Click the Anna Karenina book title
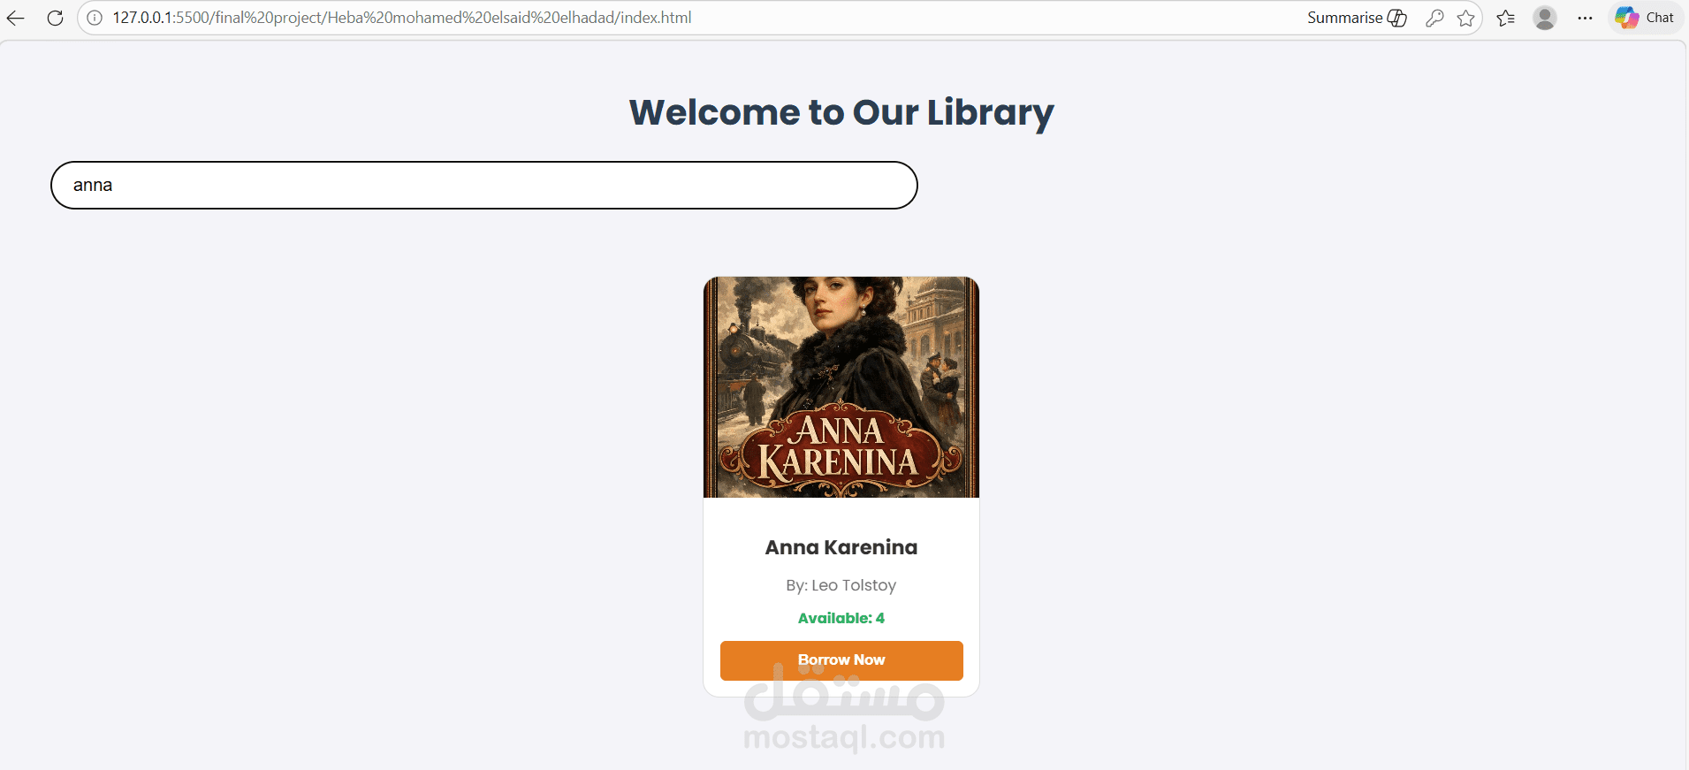This screenshot has height=770, width=1689. click(841, 547)
